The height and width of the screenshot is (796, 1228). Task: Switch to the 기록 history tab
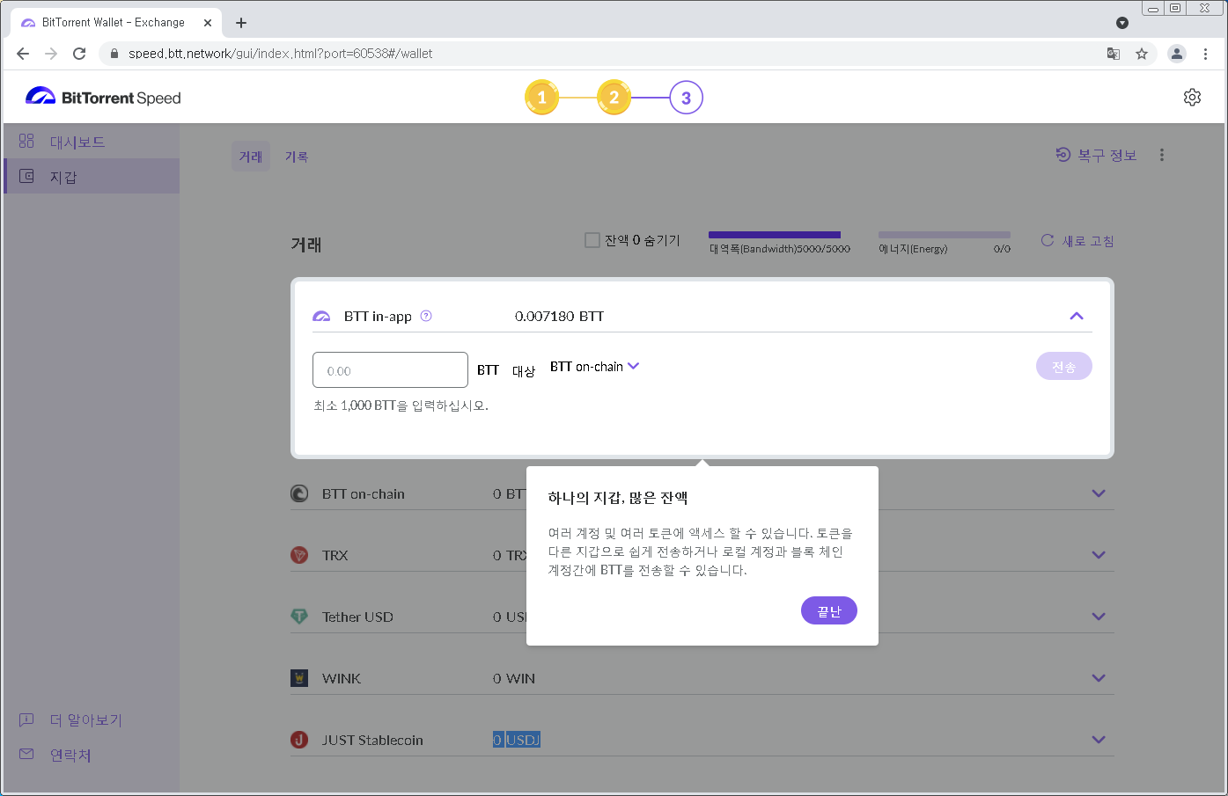coord(297,157)
